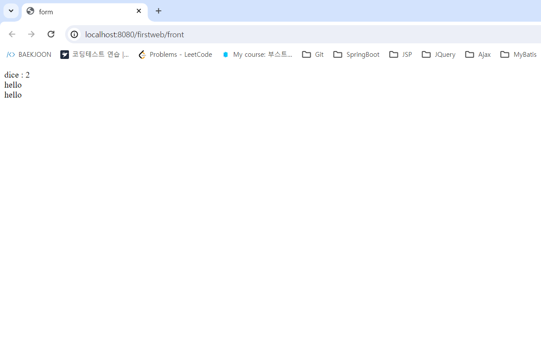This screenshot has height=358, width=541.
Task: Open the Problems - LeetCode bookmark
Action: (x=175, y=55)
